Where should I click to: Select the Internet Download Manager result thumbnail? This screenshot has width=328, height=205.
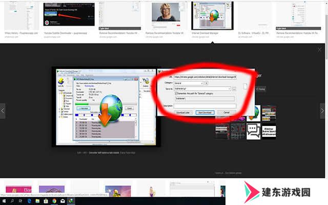click(212, 16)
